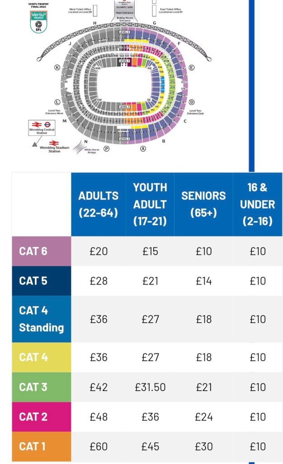
Task: Click the White Horse Bridge label
Action: tap(91, 151)
